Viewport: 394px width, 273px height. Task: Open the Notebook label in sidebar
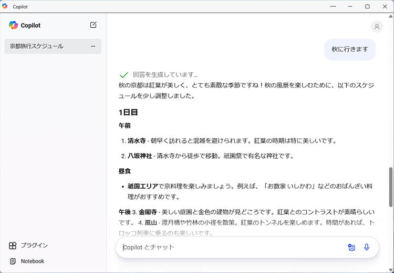pos(33,261)
